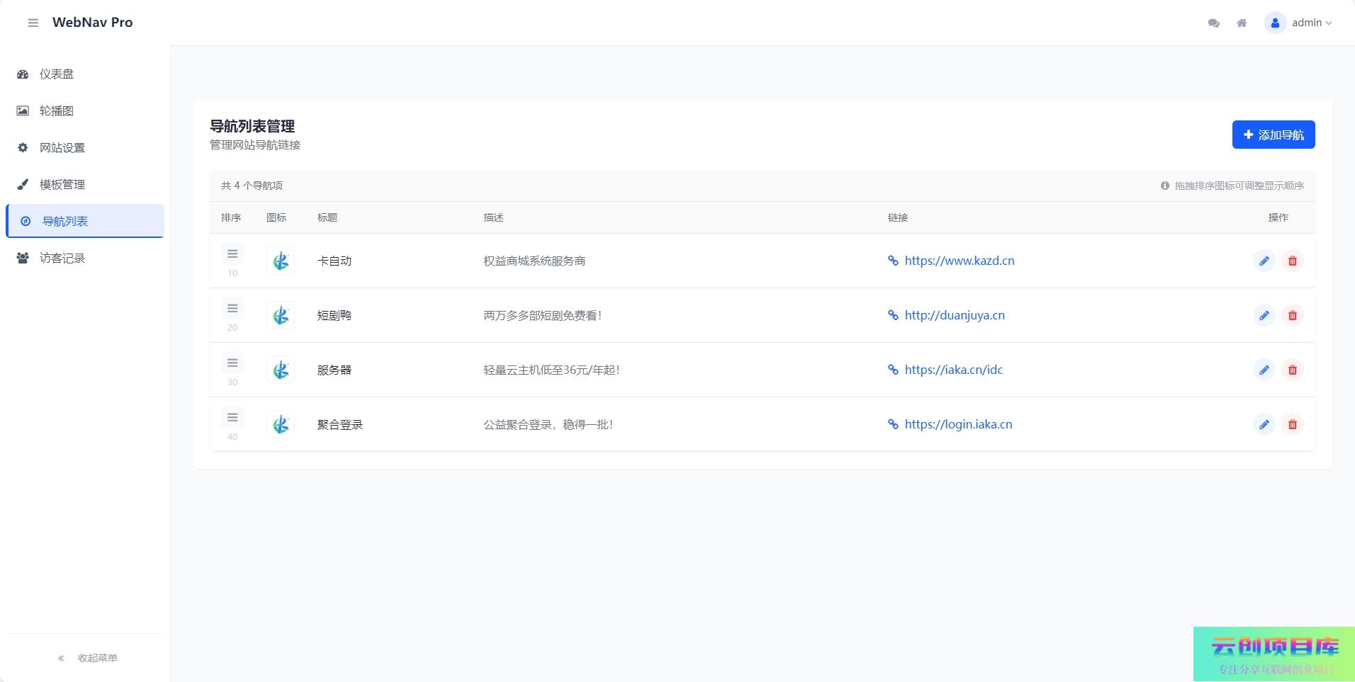Delete the 聚合登录 navigation entry
The width and height of the screenshot is (1355, 682).
click(1292, 424)
